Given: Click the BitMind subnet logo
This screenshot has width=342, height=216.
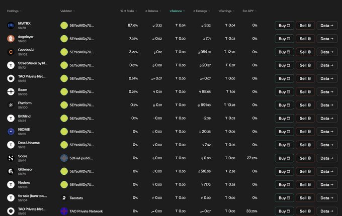Looking at the screenshot, I should pyautogui.click(x=11, y=118).
